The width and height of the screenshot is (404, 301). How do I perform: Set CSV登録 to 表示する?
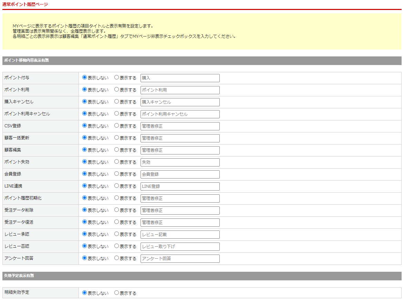coord(116,126)
